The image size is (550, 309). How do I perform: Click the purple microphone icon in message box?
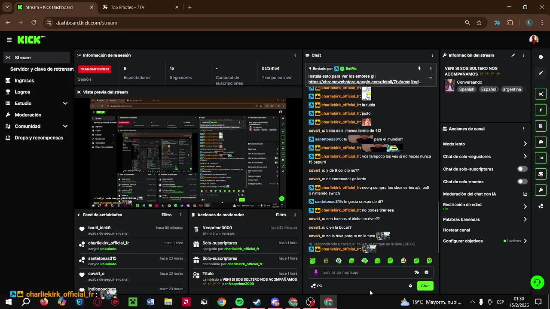pyautogui.click(x=316, y=273)
